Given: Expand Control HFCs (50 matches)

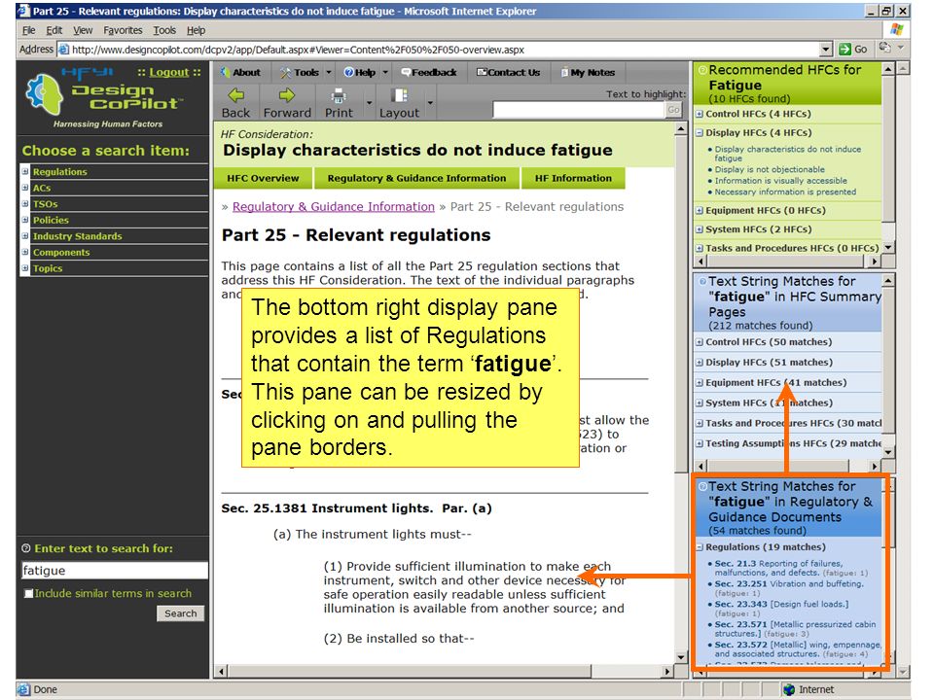Looking at the screenshot, I should (700, 342).
